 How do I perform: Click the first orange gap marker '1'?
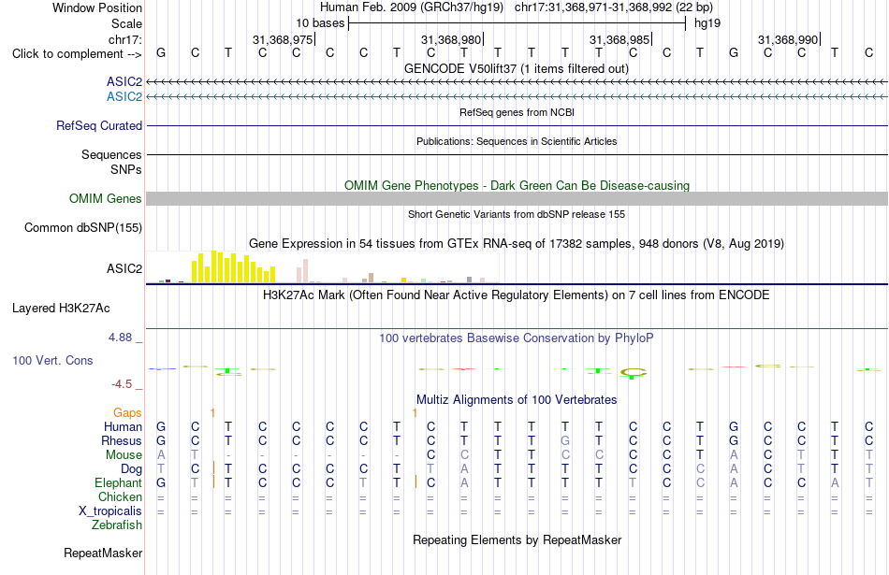(x=212, y=413)
